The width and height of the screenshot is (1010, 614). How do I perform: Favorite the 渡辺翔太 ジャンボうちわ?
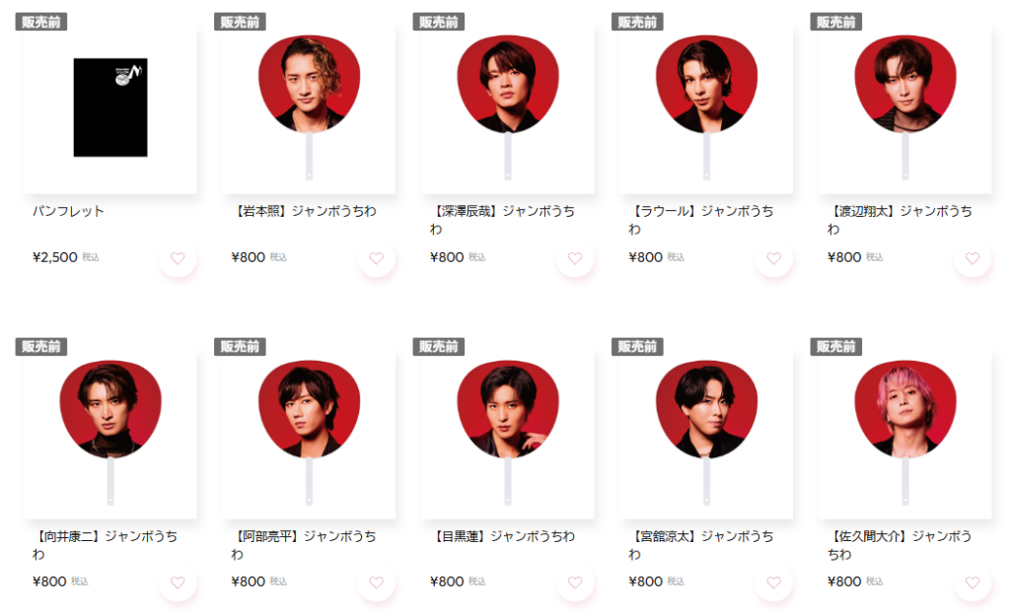[x=973, y=259]
